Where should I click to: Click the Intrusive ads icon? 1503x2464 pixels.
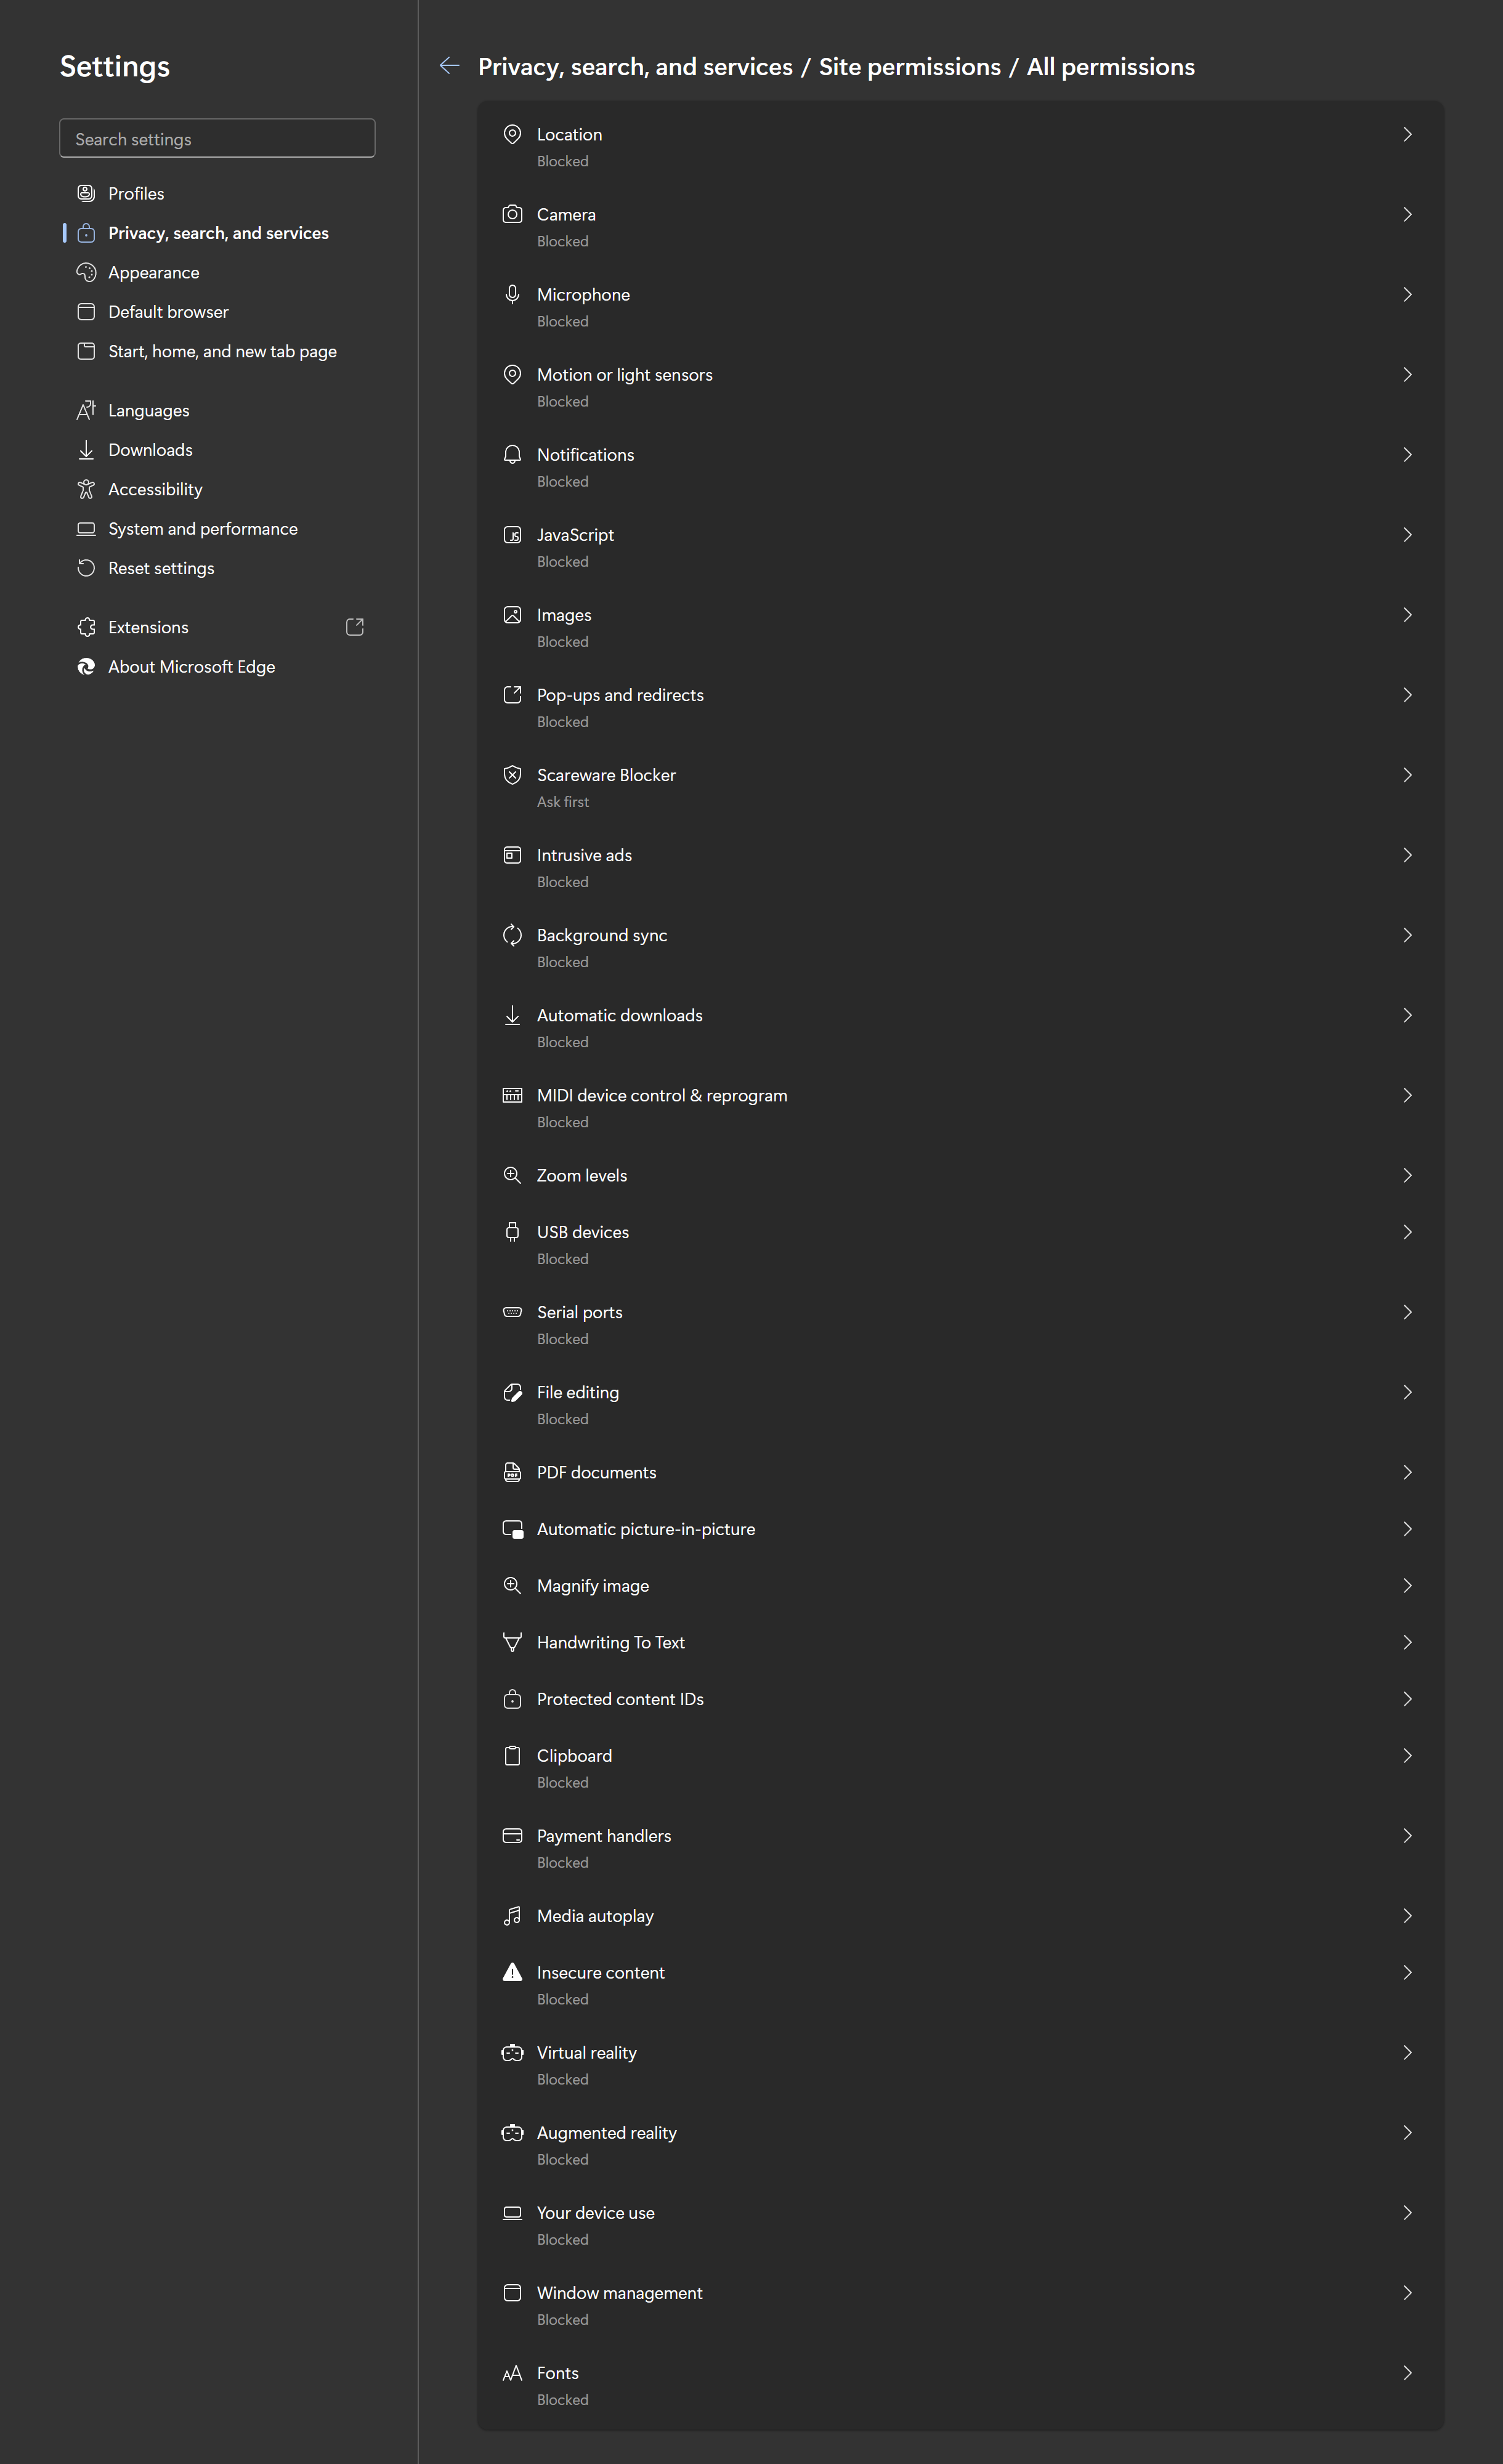(512, 854)
